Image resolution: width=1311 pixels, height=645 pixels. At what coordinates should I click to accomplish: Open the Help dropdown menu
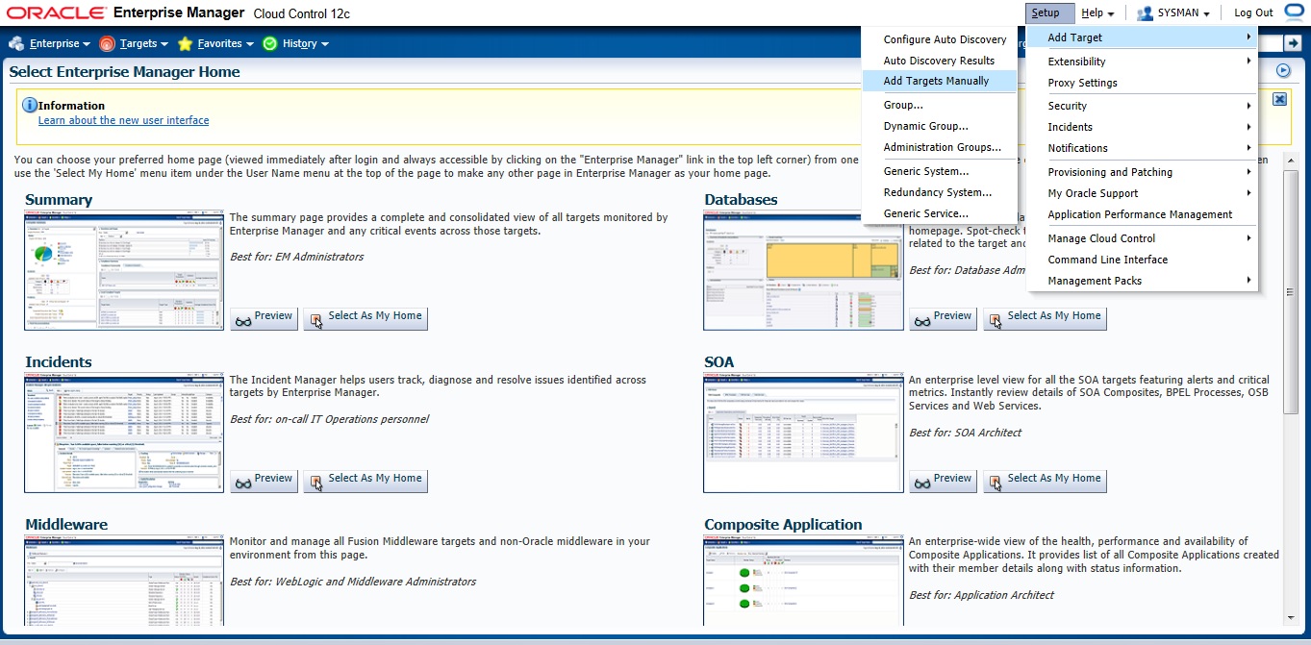1097,13
